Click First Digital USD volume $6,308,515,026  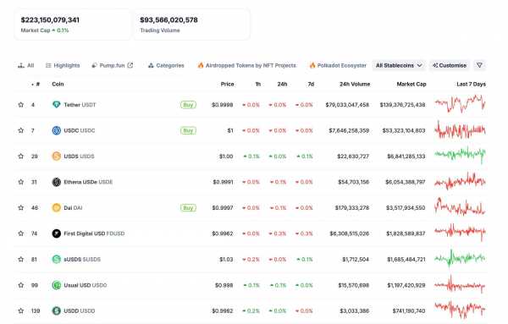point(349,233)
